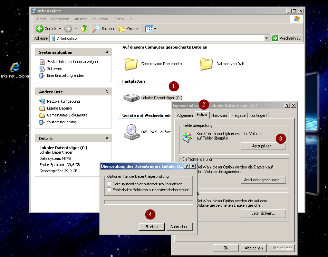Enable Dateisystemfehler automatisch korrigieren
This screenshot has height=257, width=328.
tap(109, 184)
